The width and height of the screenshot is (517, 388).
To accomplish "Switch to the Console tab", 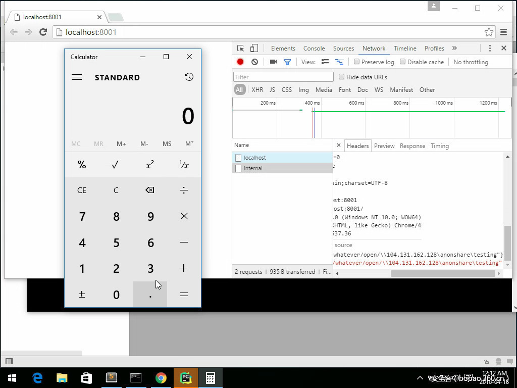I will (314, 48).
